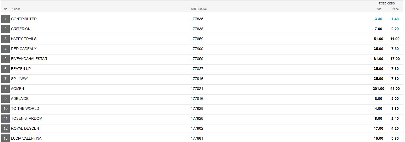Pick Adelaide's win odds 6.00
The image size is (405, 142).
[x=378, y=99]
